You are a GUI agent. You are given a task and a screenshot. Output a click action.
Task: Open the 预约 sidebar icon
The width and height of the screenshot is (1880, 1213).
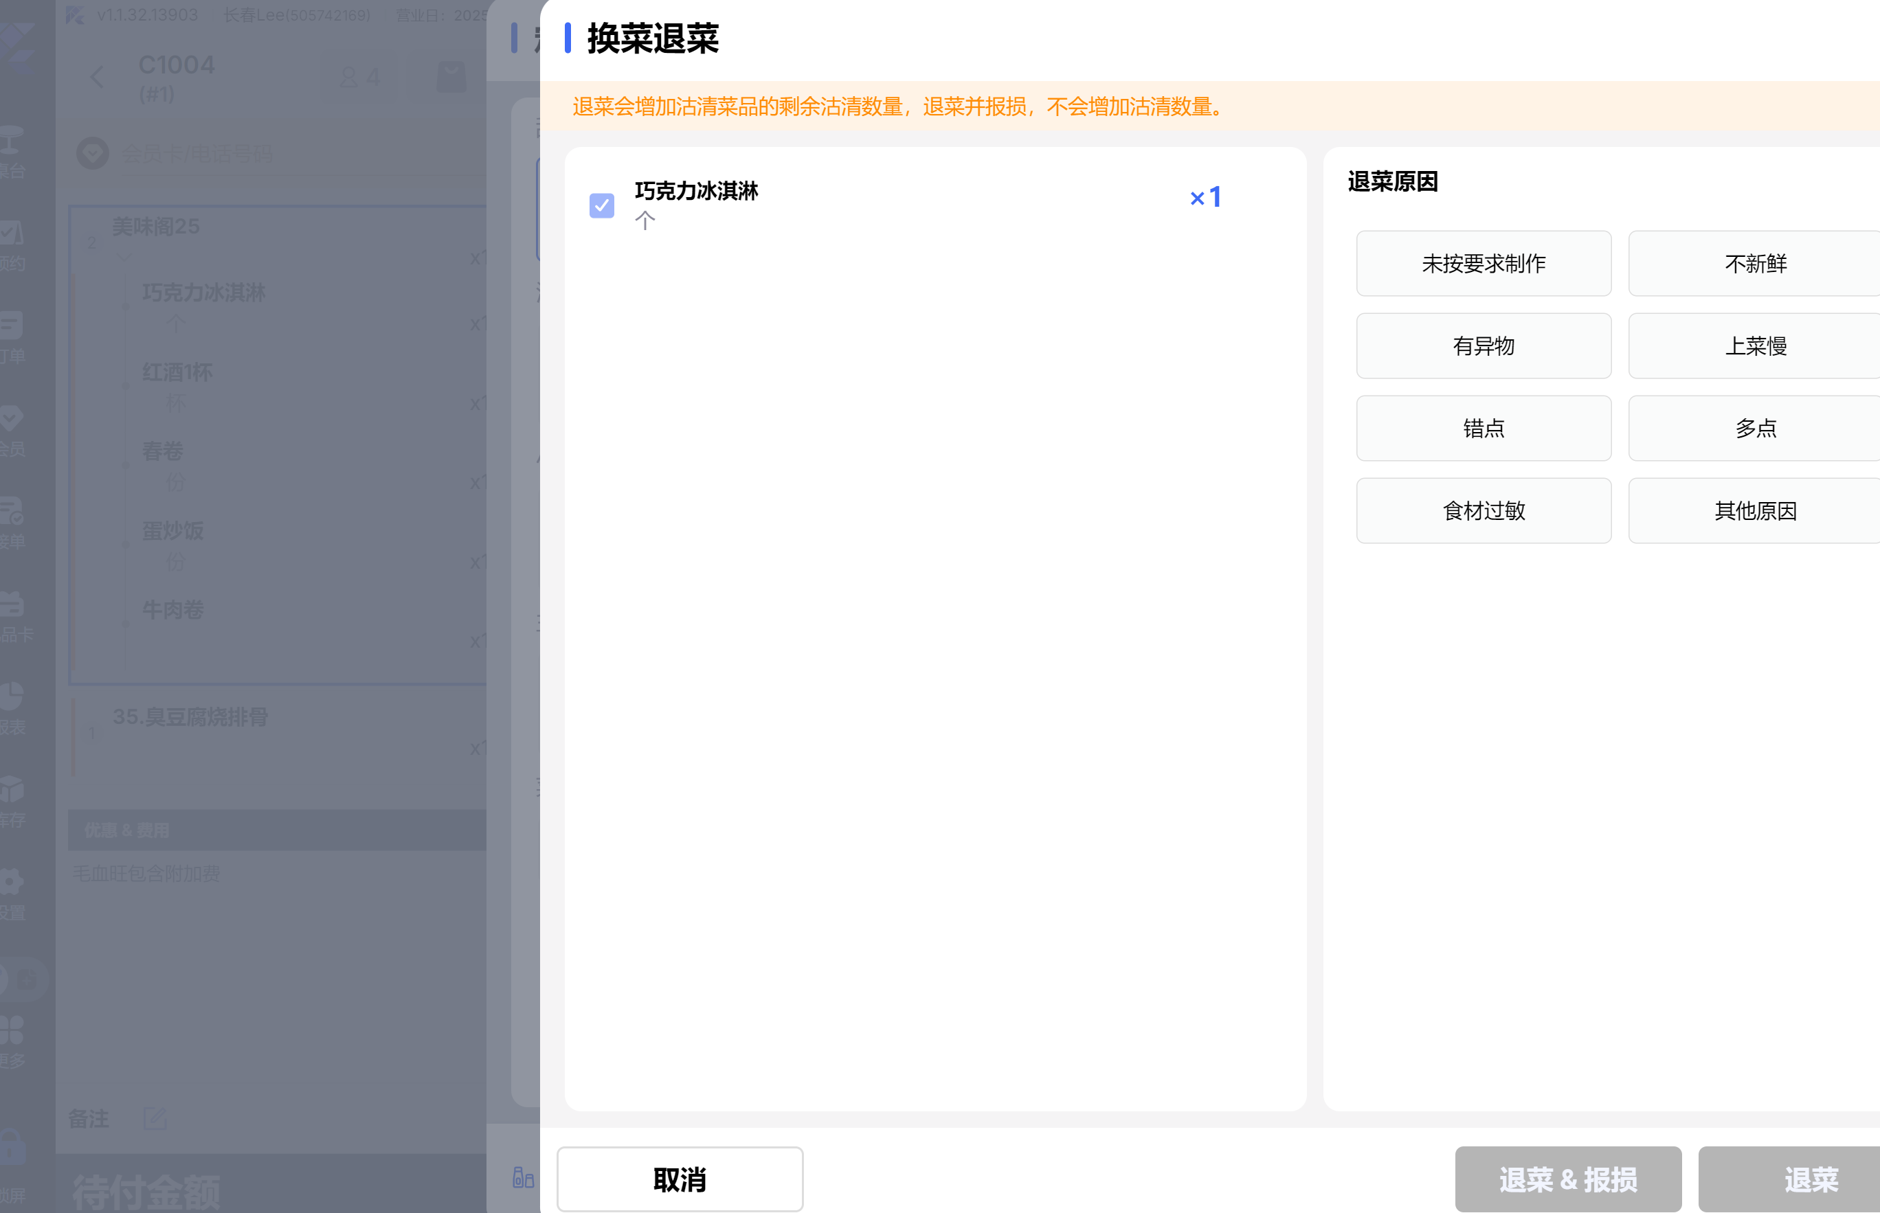12,245
